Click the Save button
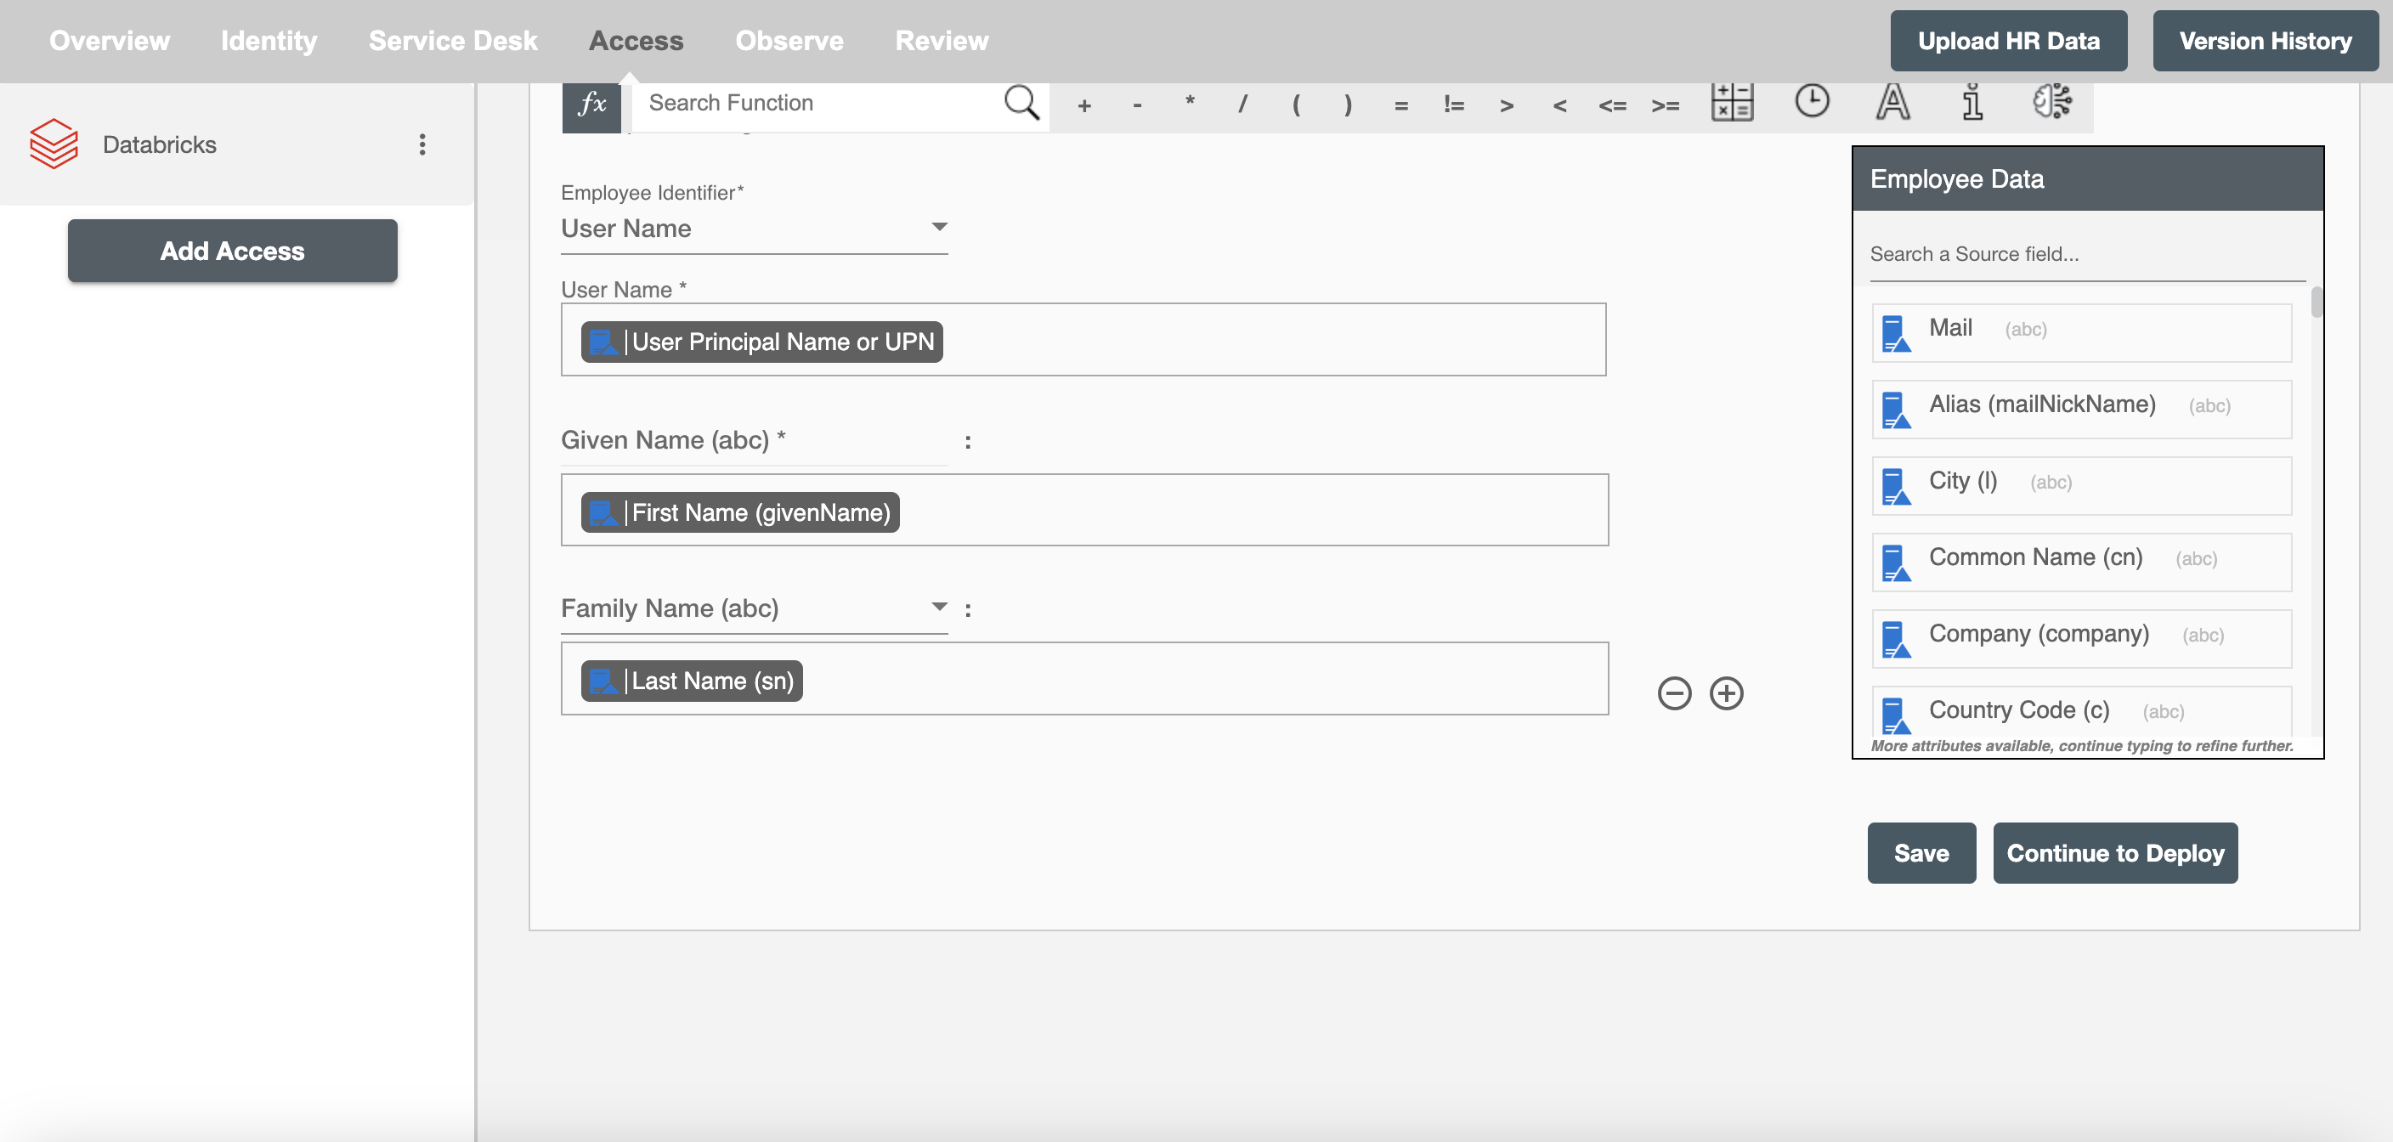 tap(1920, 852)
